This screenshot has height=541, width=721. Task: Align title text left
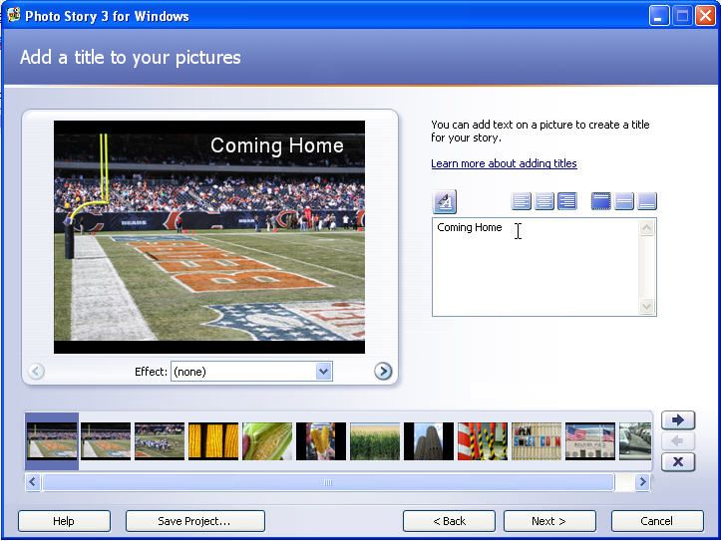click(x=521, y=201)
